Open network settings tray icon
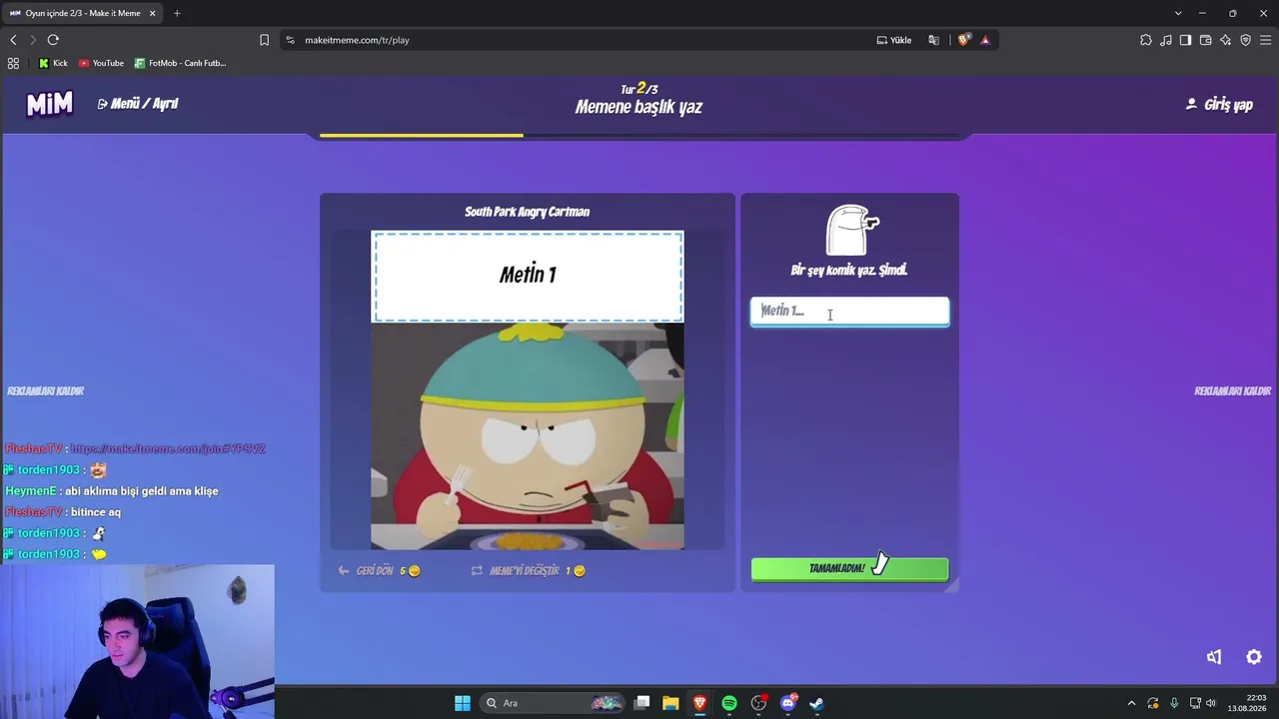Image resolution: width=1279 pixels, height=719 pixels. pos(1195,703)
